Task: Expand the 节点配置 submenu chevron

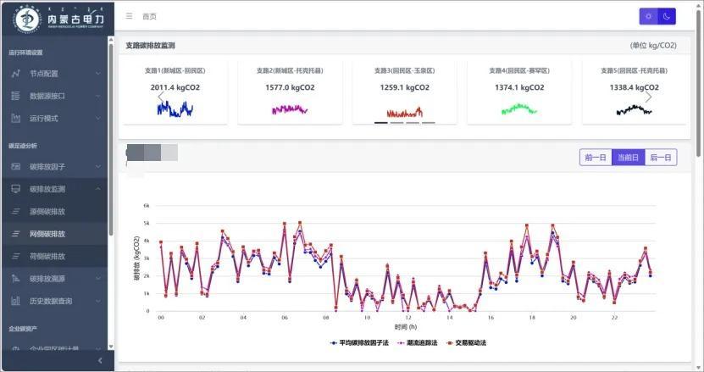Action: coord(97,74)
